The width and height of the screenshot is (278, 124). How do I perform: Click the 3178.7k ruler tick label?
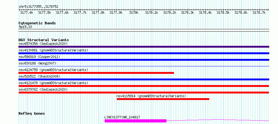(259, 12)
